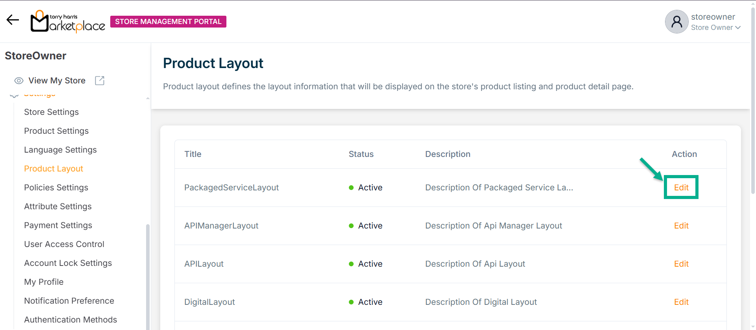Edit the APIManagerLayout row
756x330 pixels.
tap(681, 226)
